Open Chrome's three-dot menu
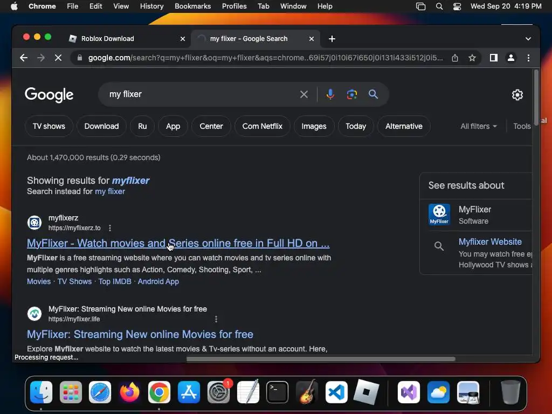Image resolution: width=552 pixels, height=414 pixels. click(528, 58)
